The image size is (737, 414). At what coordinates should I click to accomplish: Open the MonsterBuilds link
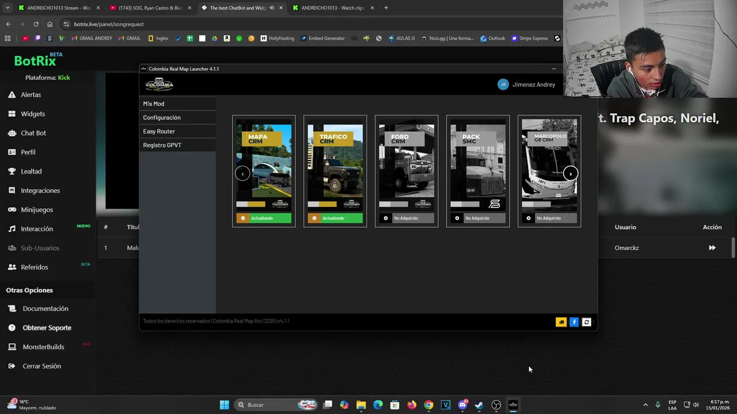43,347
